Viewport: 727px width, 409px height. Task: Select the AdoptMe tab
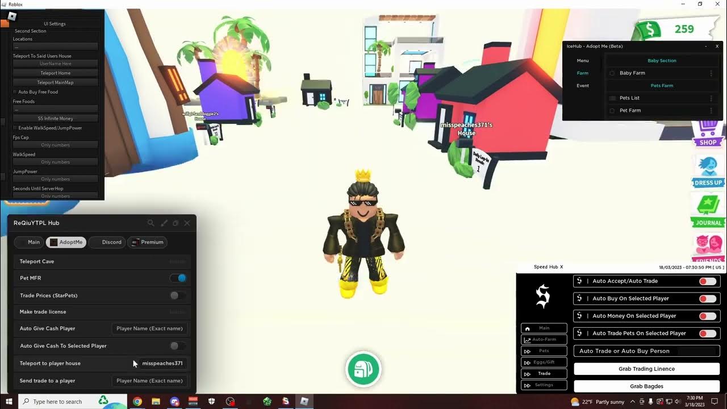(66, 243)
